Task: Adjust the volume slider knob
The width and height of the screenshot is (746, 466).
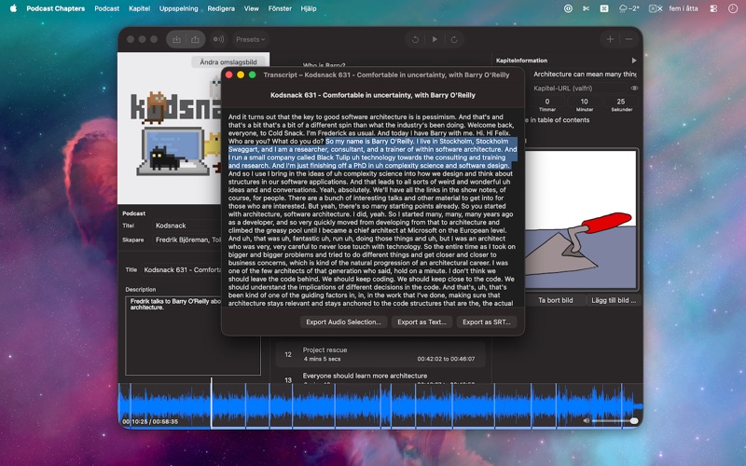Action: [x=634, y=421]
